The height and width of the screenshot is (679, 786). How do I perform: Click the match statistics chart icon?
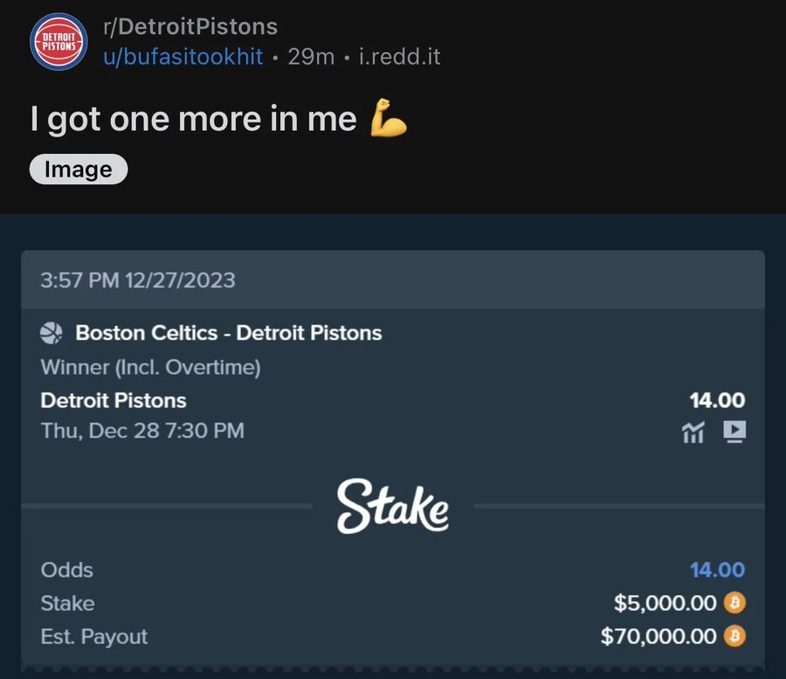[693, 431]
